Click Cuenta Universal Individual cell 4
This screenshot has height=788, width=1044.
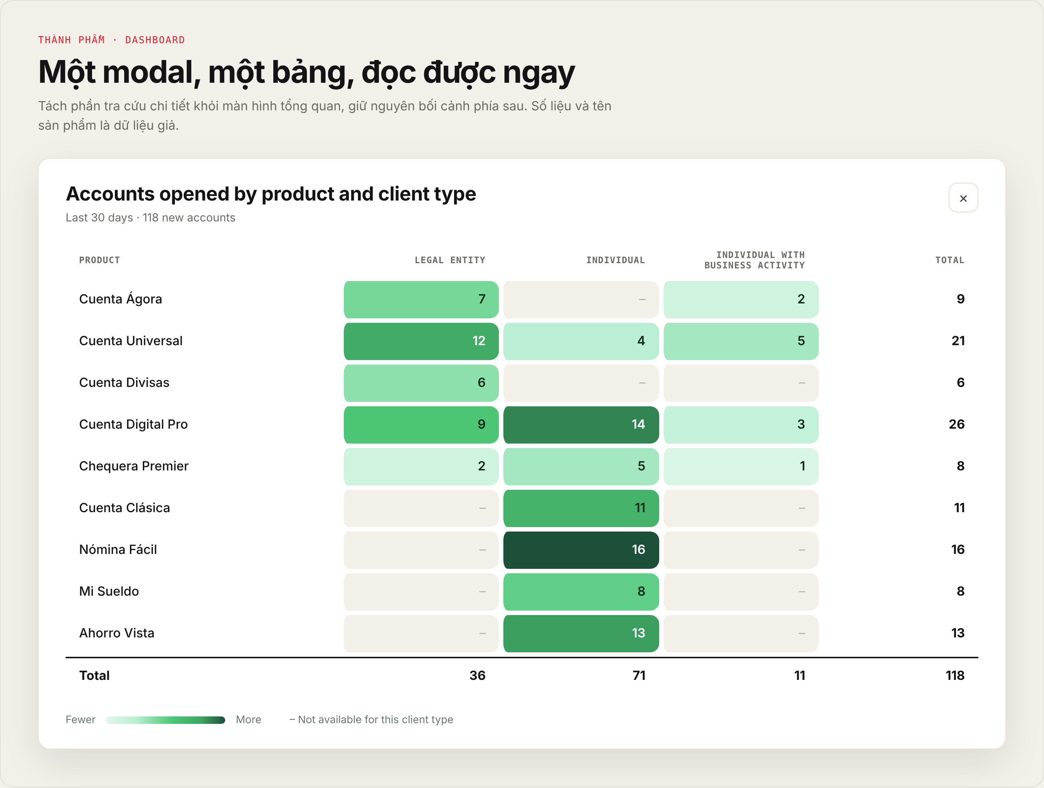pos(581,341)
